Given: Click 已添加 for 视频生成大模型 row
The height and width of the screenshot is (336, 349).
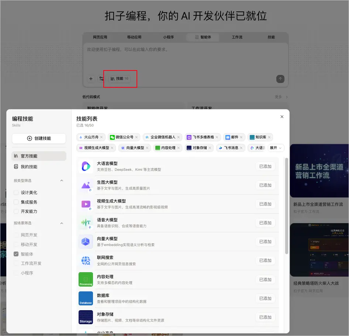Looking at the screenshot, I should coord(265,204).
